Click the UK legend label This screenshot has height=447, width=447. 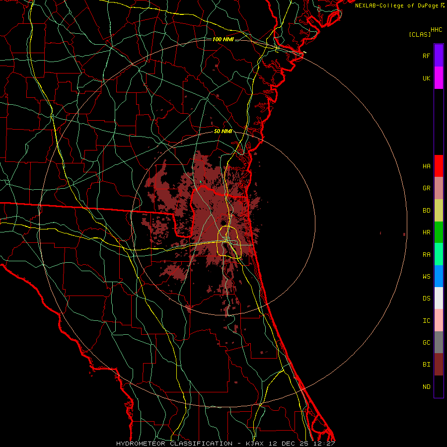coord(427,78)
